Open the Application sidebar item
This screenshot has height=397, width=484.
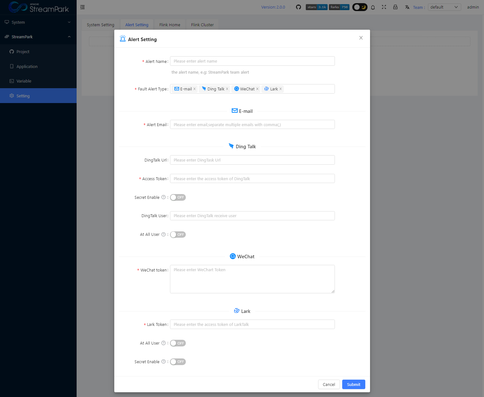click(x=27, y=66)
